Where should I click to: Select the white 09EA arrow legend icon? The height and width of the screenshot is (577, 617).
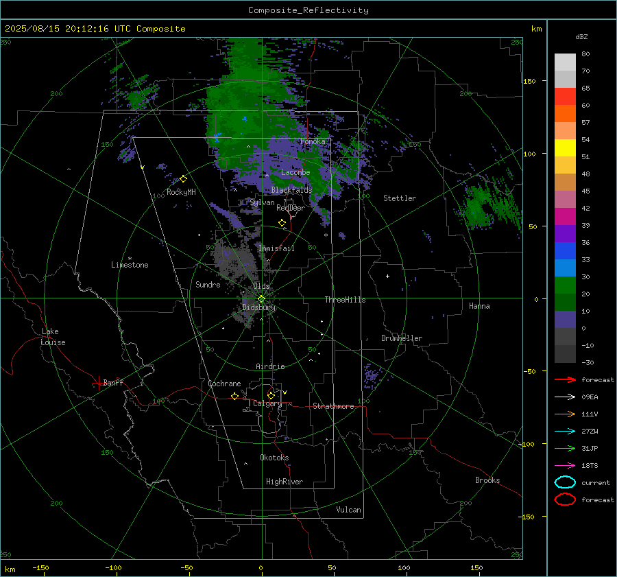click(x=565, y=397)
